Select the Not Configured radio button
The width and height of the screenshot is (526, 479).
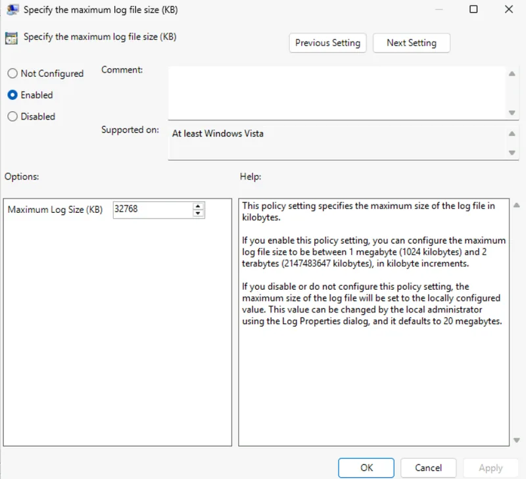pos(12,74)
